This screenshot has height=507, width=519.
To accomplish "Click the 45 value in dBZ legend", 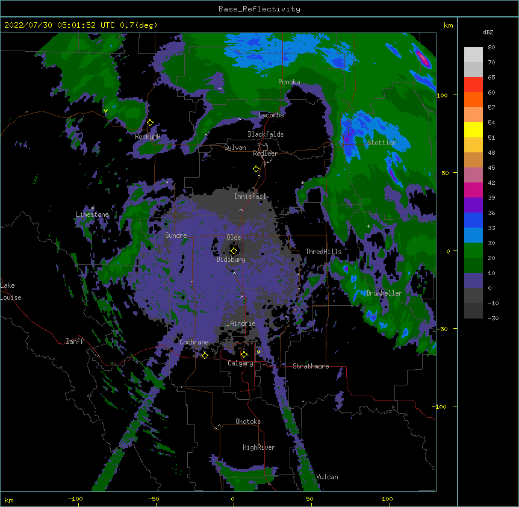I will click(491, 168).
